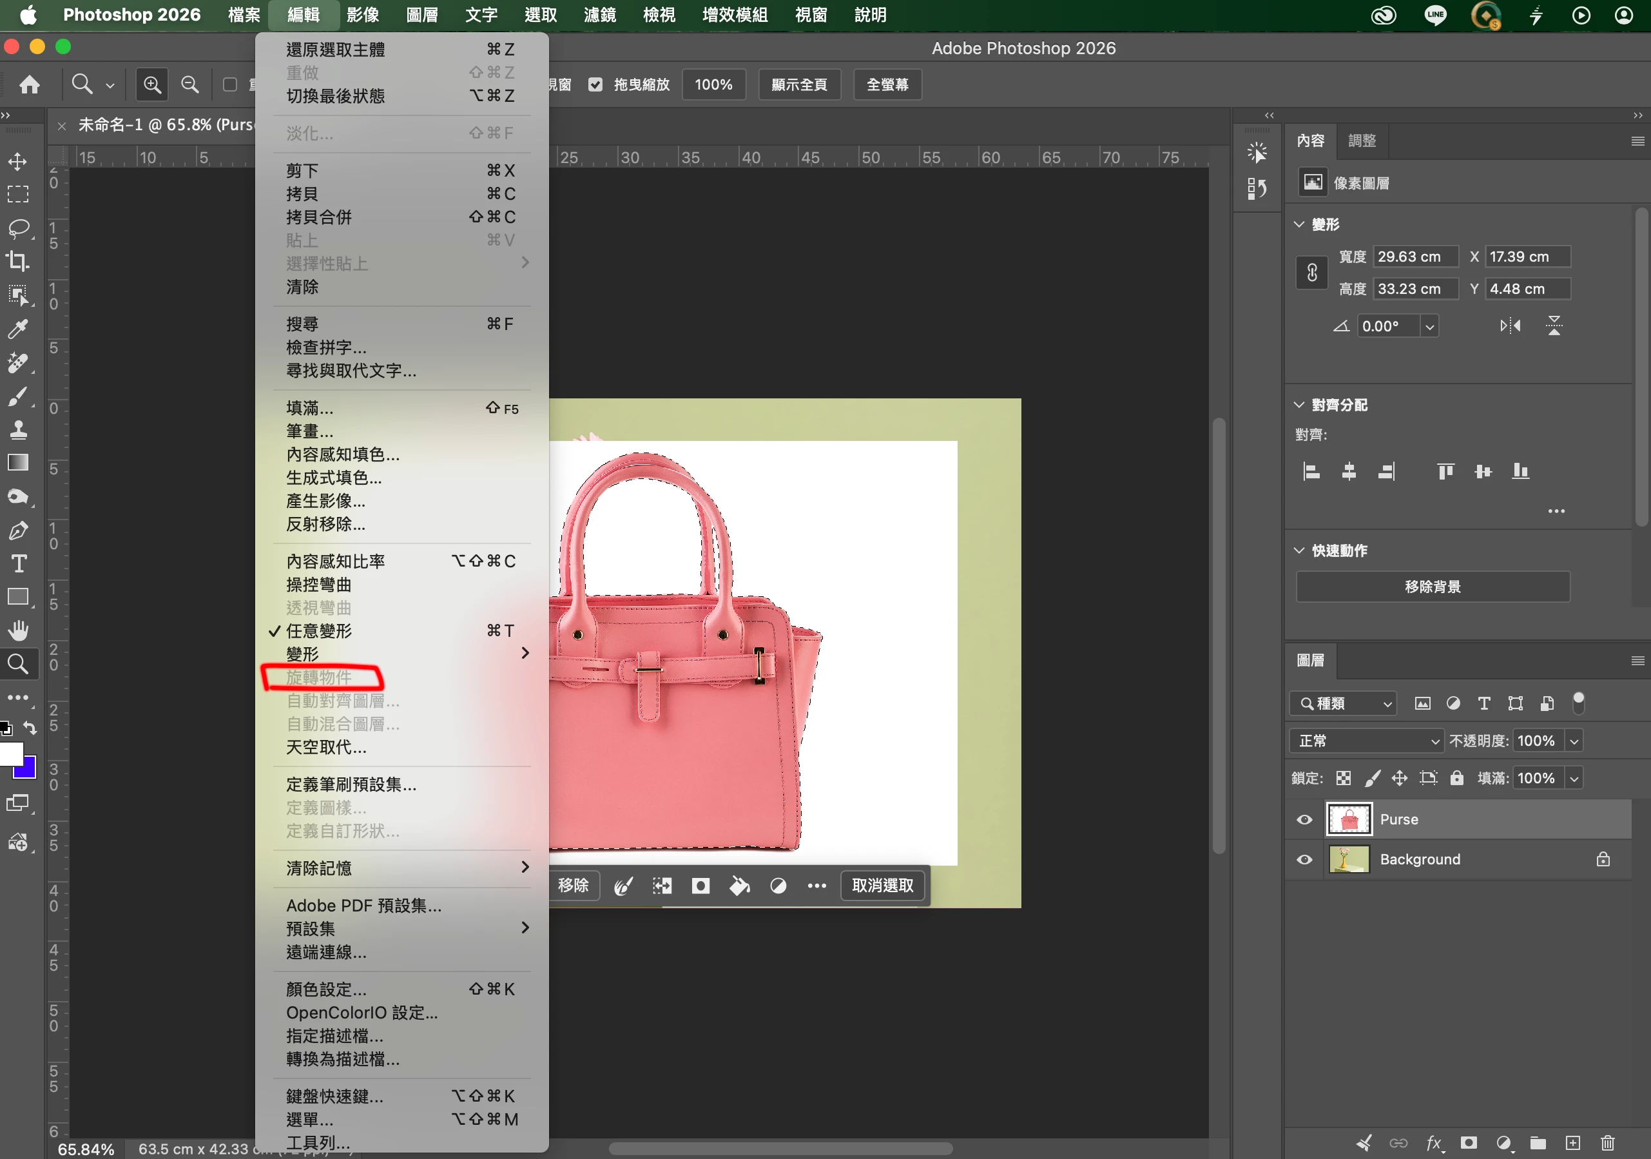Screen dimensions: 1651x1159
Task: Collapse the 快速動作 section
Action: click(x=1299, y=550)
